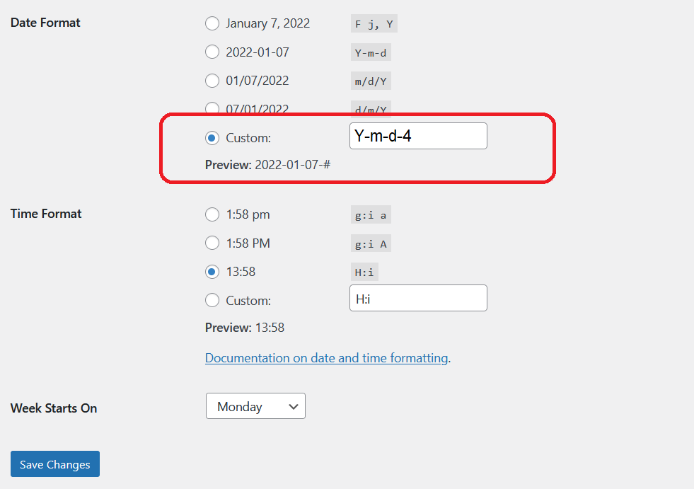Select the January 7, 2022 date format

click(x=212, y=23)
